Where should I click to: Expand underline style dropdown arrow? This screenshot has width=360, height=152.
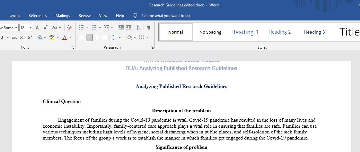8,37
